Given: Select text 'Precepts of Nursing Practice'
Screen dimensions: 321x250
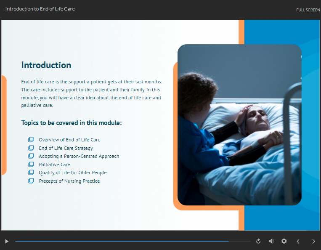Looking at the screenshot, I should pyautogui.click(x=69, y=181).
